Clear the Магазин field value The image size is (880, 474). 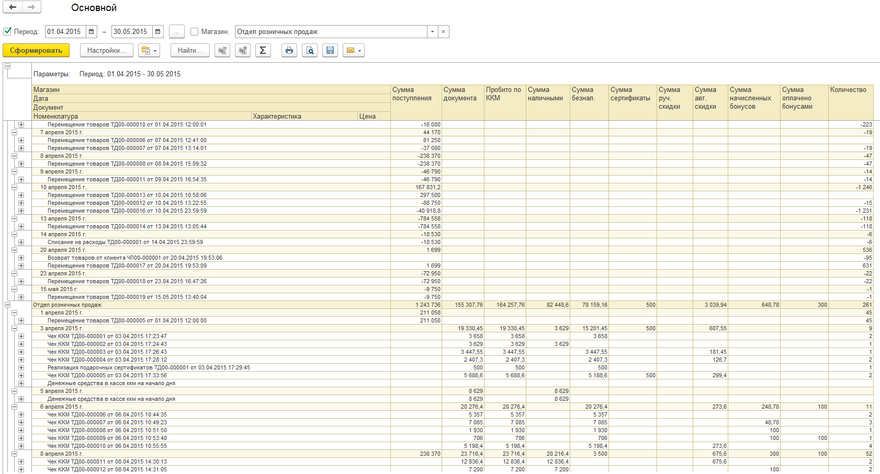coord(443,32)
